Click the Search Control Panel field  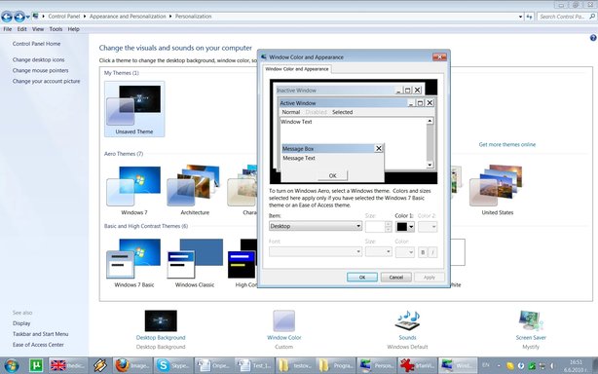coord(563,17)
